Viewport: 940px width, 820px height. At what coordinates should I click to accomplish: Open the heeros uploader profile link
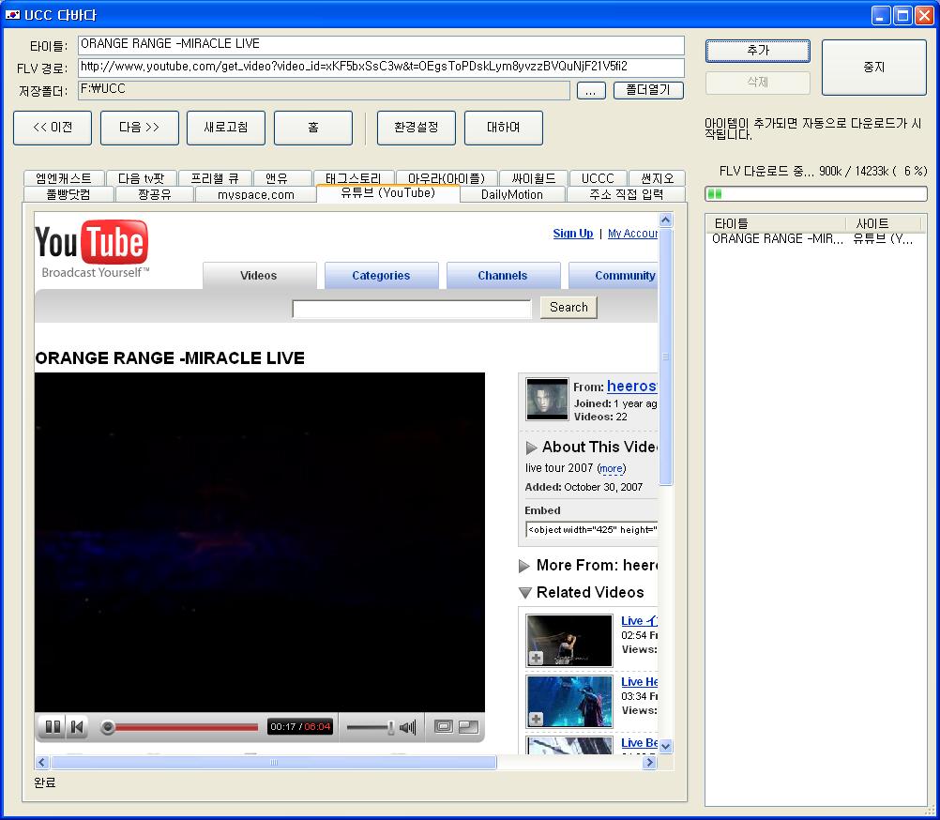pyautogui.click(x=632, y=386)
